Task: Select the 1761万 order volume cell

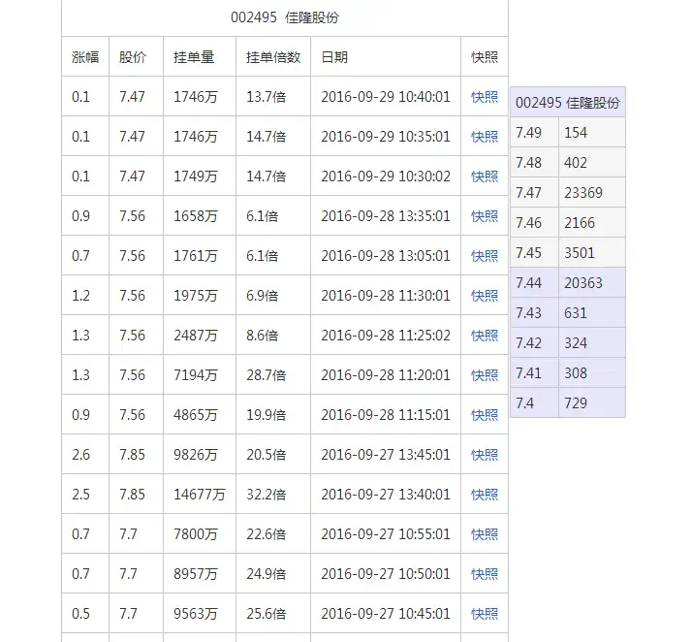Action: point(200,255)
